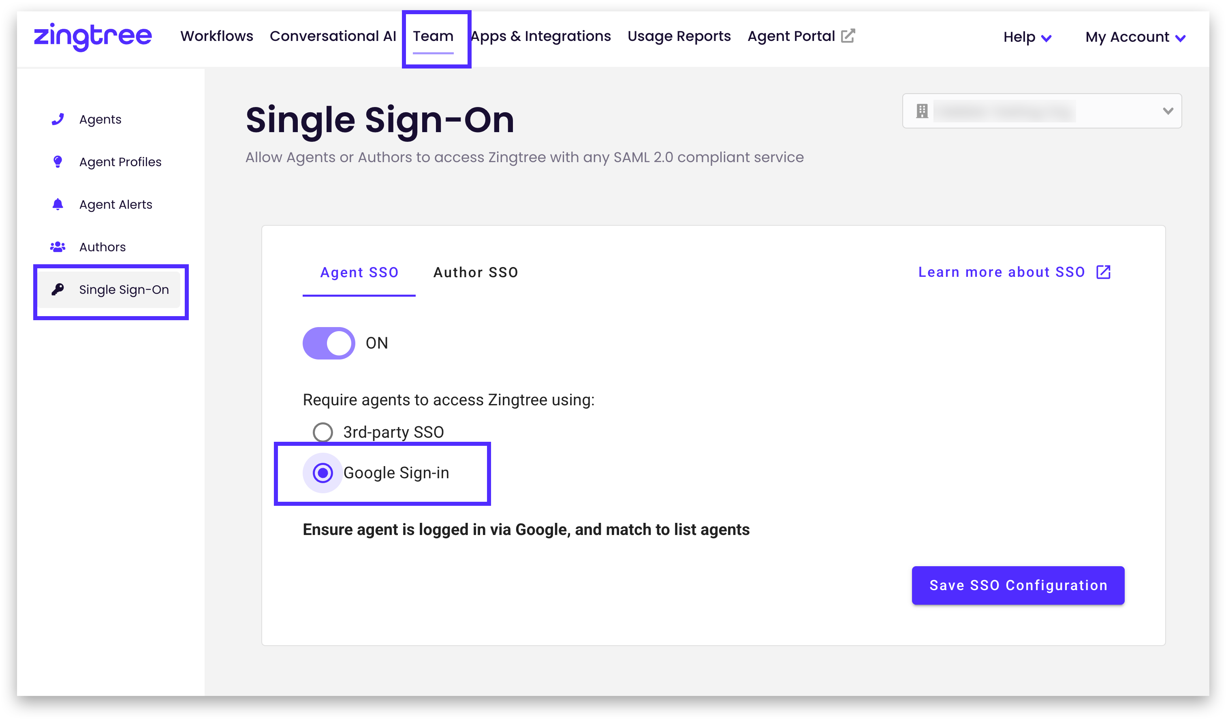Go to Usage Reports in top navigation
The height and width of the screenshot is (719, 1226).
point(679,36)
